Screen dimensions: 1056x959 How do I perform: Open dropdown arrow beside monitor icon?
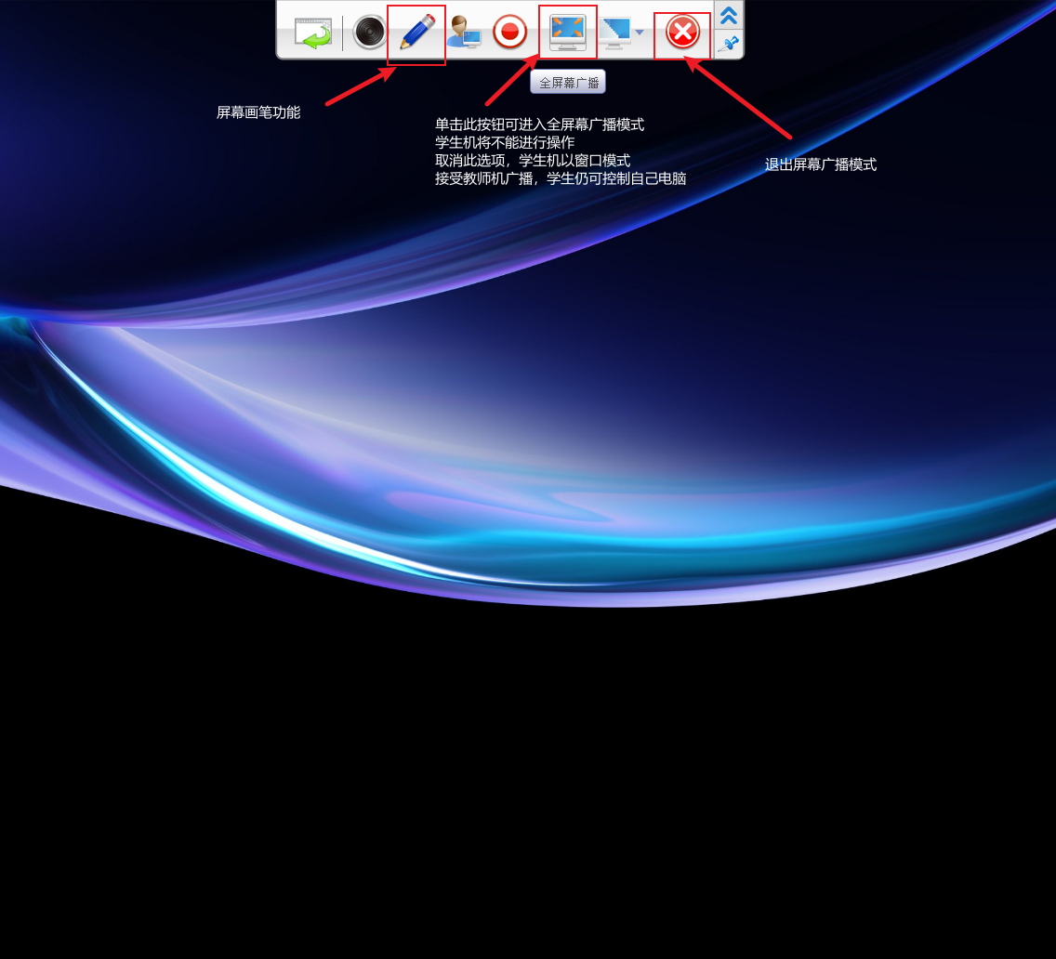click(x=640, y=33)
